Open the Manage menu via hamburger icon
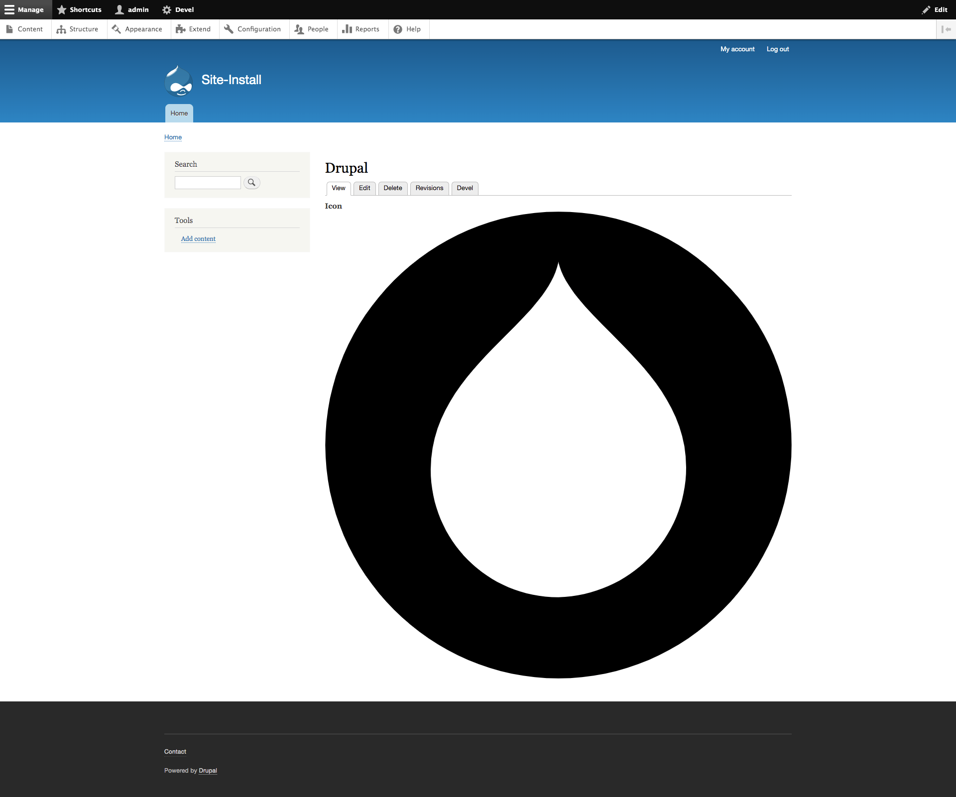Screen dimensions: 956x797 pos(9,9)
